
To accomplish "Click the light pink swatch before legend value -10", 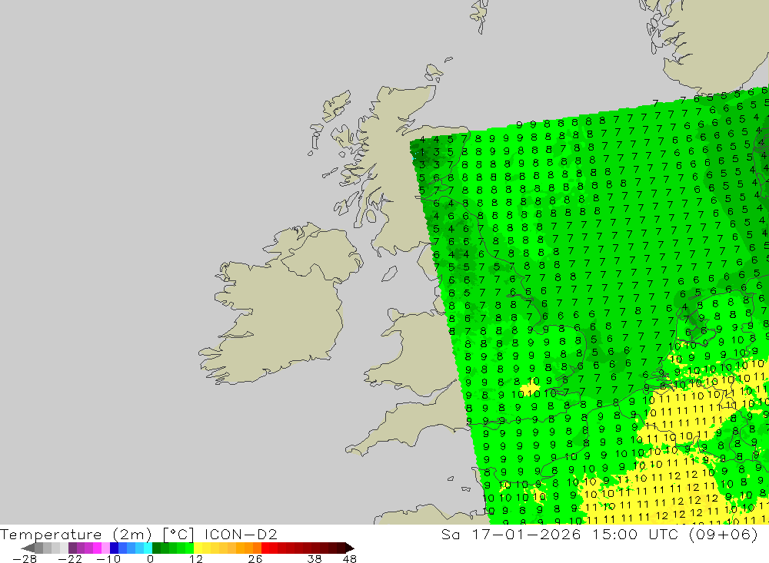I will tap(106, 548).
